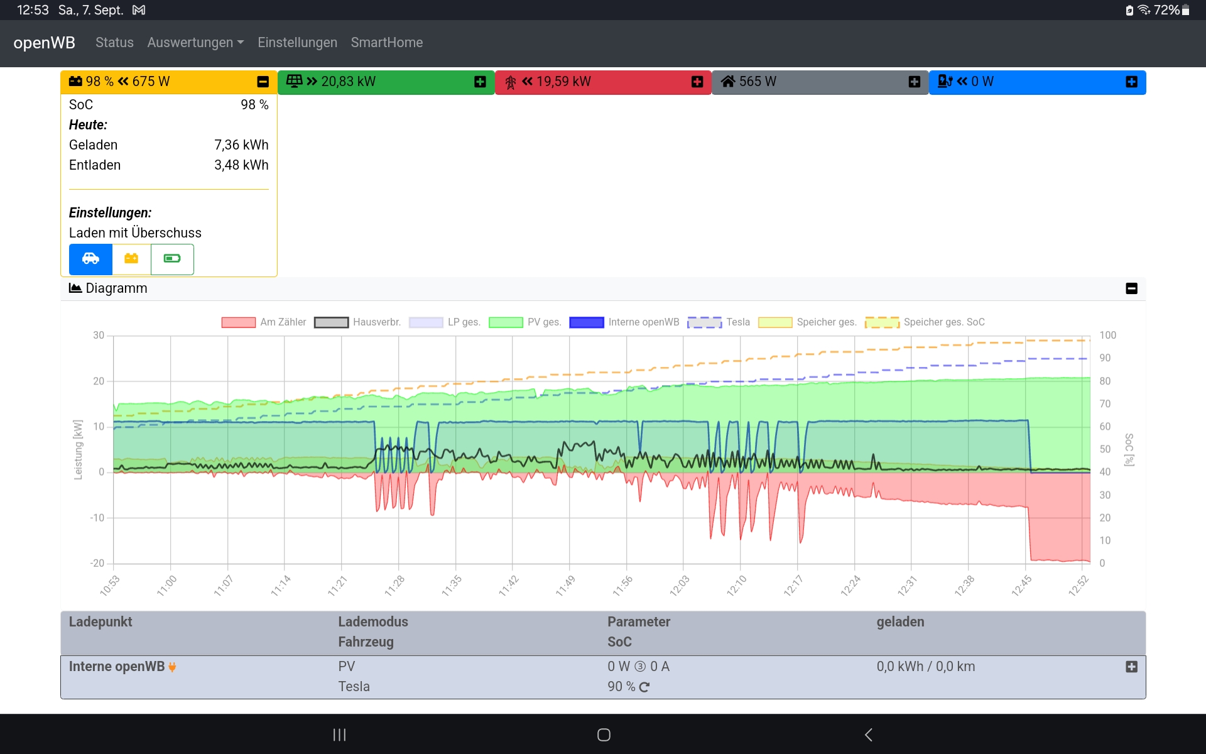Click the house icon in gray panel
The image size is (1206, 754).
point(728,82)
